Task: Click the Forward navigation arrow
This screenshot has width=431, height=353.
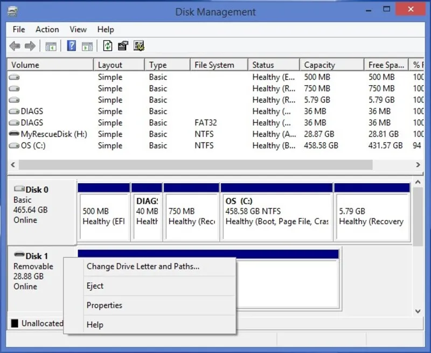Action: point(30,46)
